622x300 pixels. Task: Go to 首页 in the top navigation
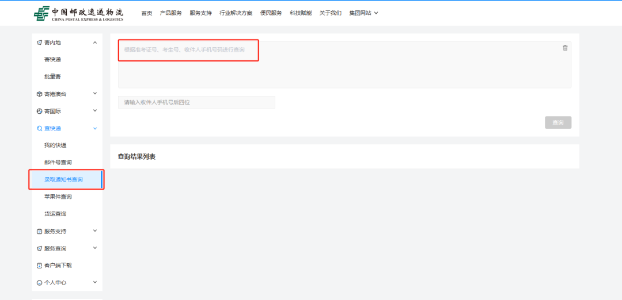click(147, 13)
